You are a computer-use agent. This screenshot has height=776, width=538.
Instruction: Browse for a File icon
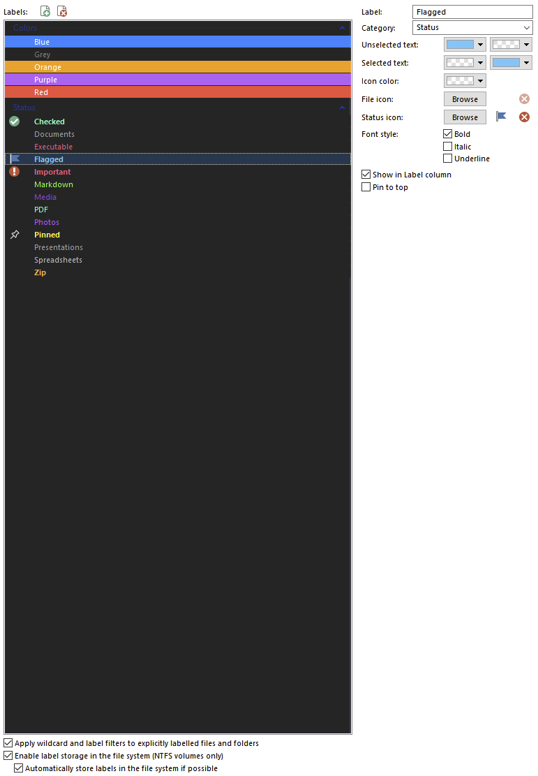point(465,99)
